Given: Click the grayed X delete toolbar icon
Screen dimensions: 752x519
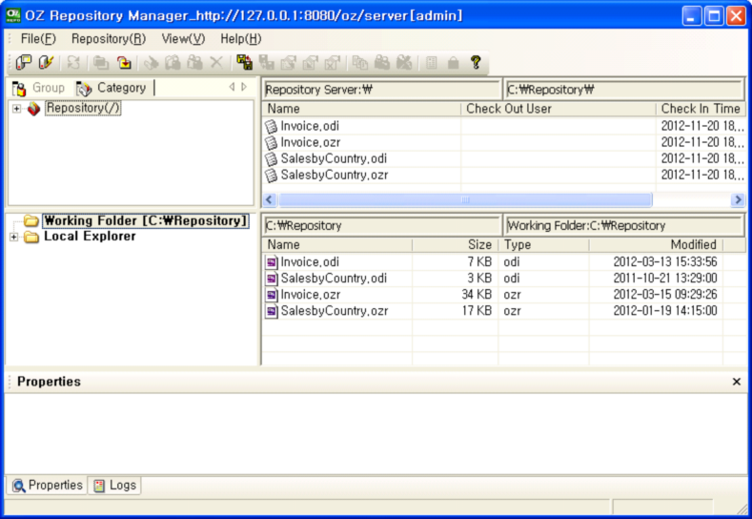Looking at the screenshot, I should pos(216,62).
